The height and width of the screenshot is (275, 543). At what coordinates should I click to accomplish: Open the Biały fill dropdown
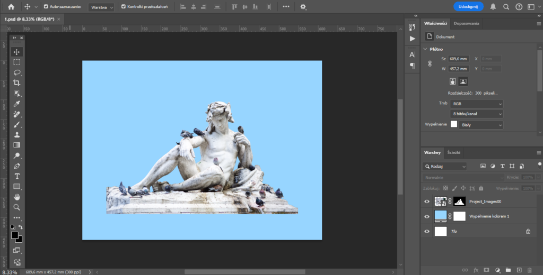click(481, 125)
